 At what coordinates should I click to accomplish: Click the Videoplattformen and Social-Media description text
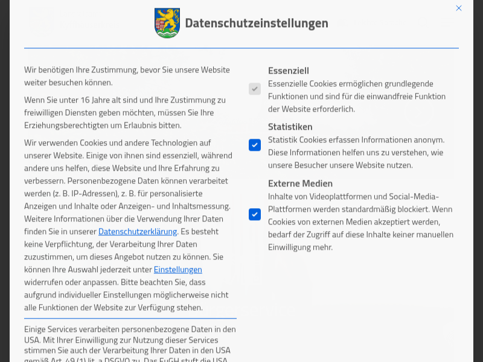[360, 221]
